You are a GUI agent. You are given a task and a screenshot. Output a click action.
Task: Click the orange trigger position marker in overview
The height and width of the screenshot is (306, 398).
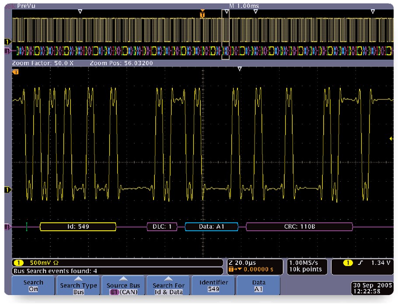[202, 14]
